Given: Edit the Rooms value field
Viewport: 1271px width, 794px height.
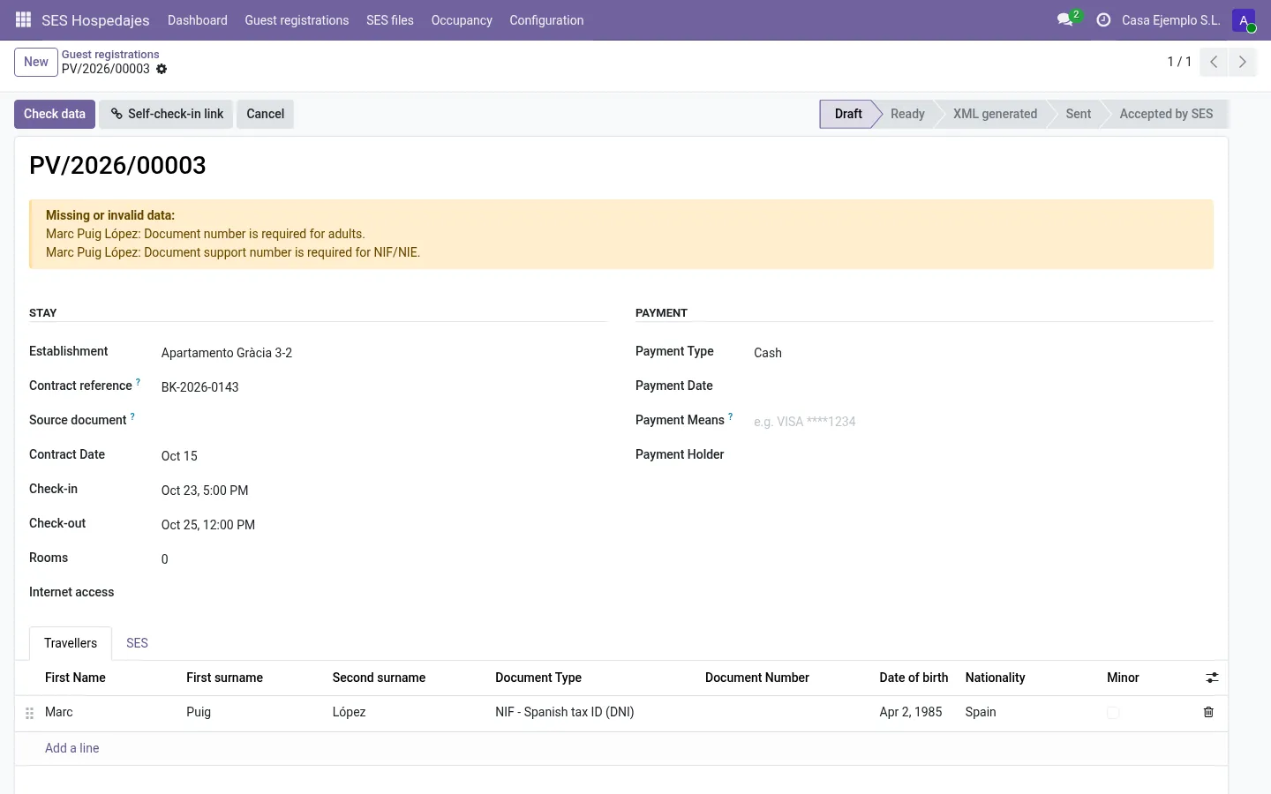Looking at the screenshot, I should (383, 559).
